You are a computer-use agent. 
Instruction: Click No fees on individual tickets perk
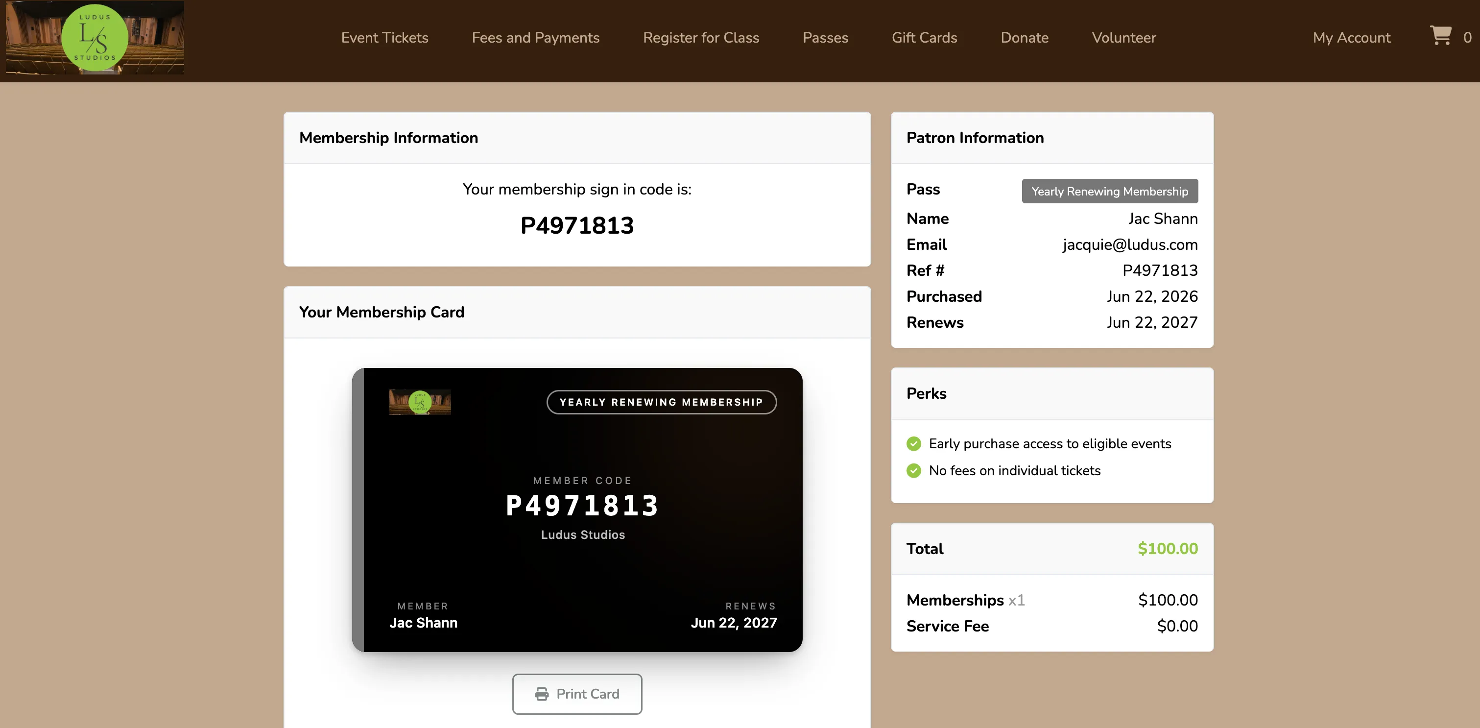click(x=1015, y=471)
